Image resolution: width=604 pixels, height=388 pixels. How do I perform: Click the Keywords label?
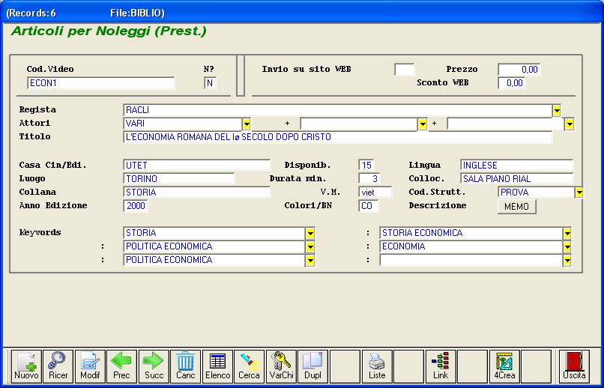click(40, 232)
